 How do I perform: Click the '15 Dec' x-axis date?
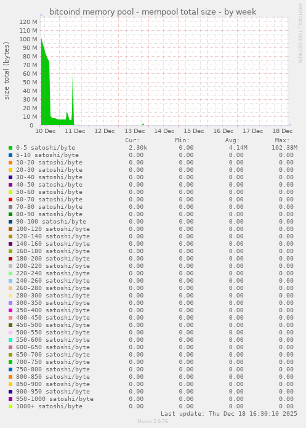coord(193,131)
